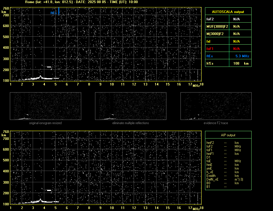Click the N/A value beside AUTOSCALA foF2
273x211 pixels.
(x=236, y=19)
